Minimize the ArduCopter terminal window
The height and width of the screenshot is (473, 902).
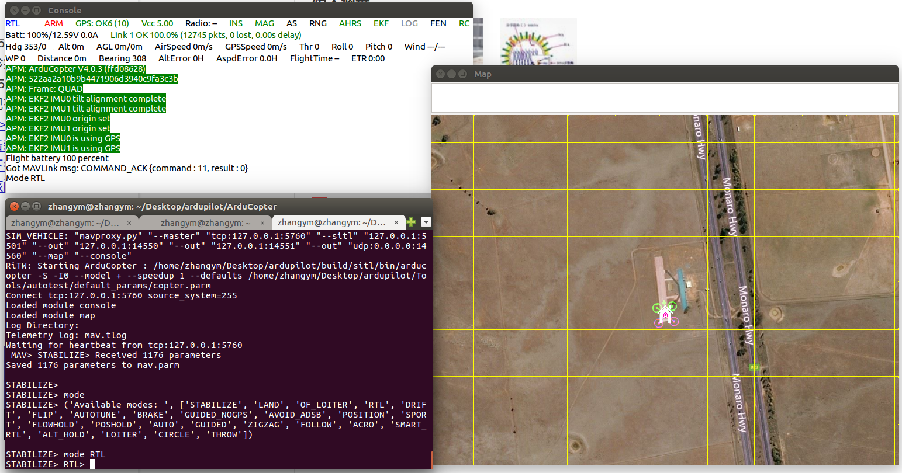click(x=26, y=206)
